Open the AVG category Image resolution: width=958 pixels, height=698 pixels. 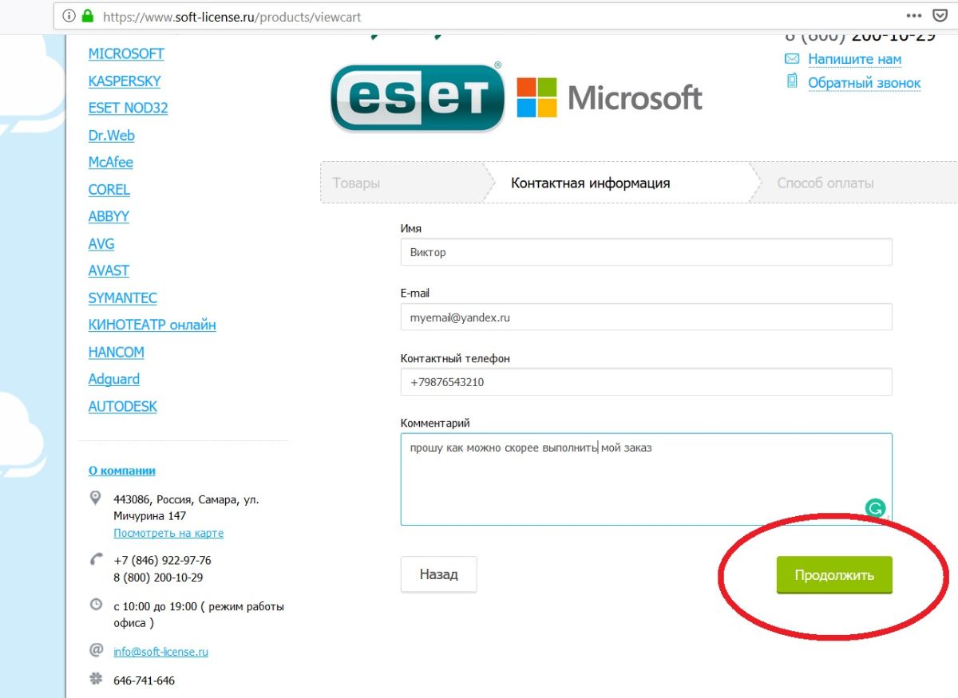[101, 244]
